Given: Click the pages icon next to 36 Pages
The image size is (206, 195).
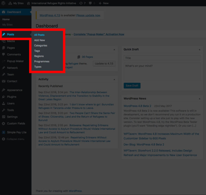Looking at the screenshot, I should (79, 57).
